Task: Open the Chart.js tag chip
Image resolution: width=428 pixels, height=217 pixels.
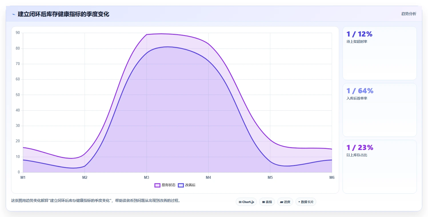Action: point(246,202)
